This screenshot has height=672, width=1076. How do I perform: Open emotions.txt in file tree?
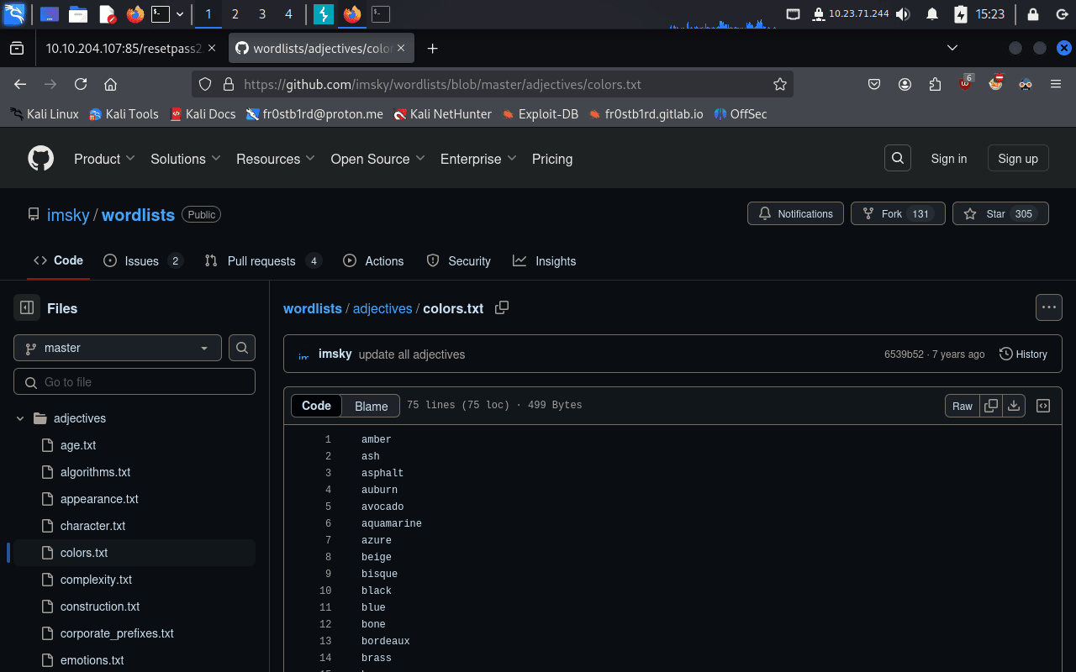tap(92, 660)
